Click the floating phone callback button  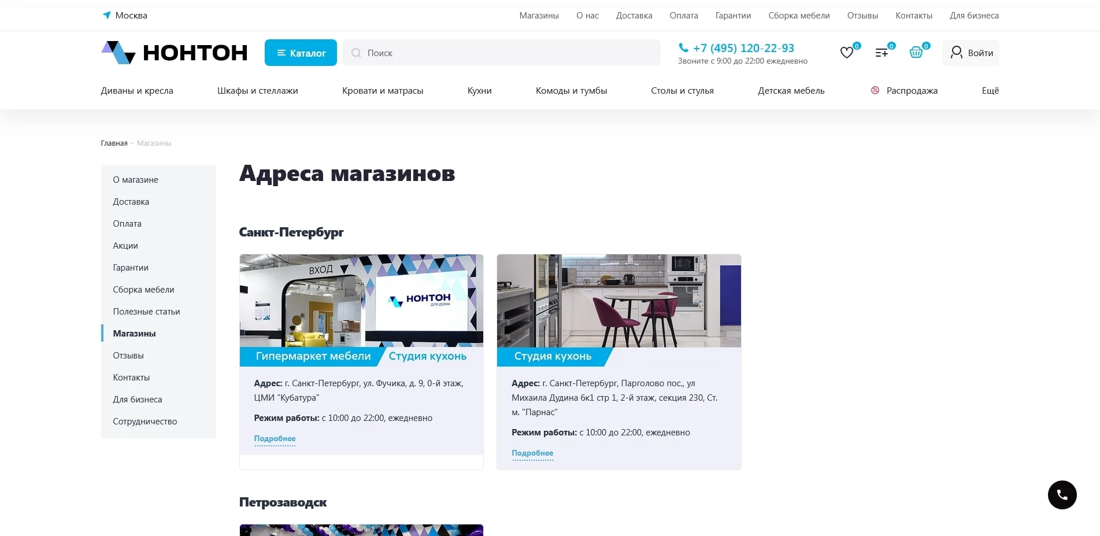point(1062,495)
